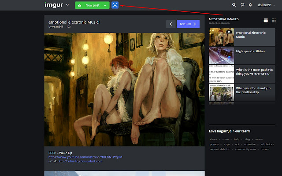Image resolution: width=282 pixels, height=176 pixels.
Task: Open the YouTube link for EDEN Wake Up
Action: point(85,157)
